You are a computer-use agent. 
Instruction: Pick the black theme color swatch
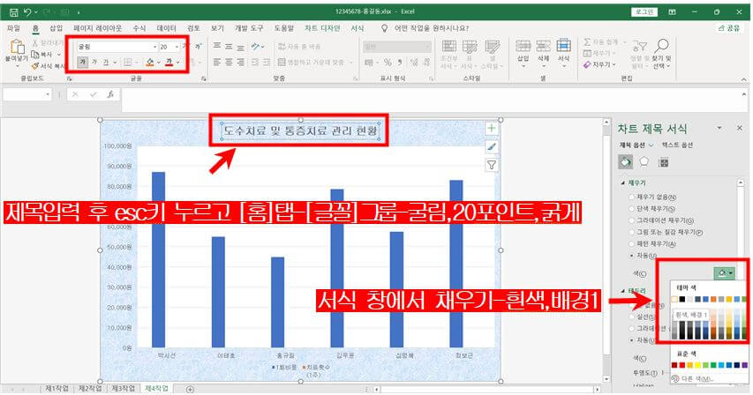[x=682, y=300]
